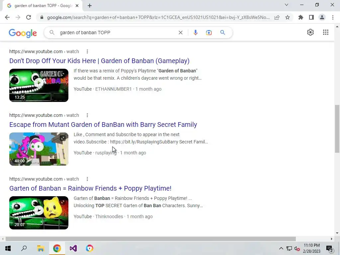This screenshot has width=340, height=255.
Task: Toggle the Chrome side panel
Action: [311, 17]
